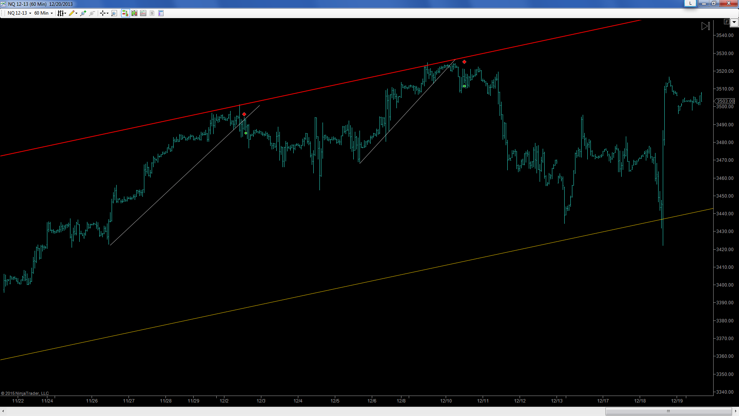Click the 3450.00 price axis label

click(725, 196)
